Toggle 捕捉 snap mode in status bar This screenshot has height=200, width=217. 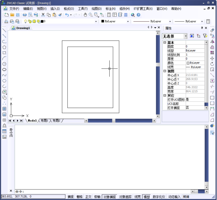click(71, 197)
